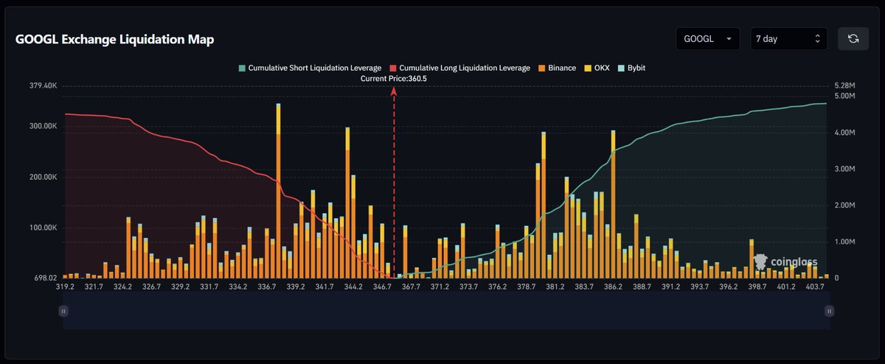Click the left range slider handle
The height and width of the screenshot is (364, 885).
pyautogui.click(x=63, y=311)
